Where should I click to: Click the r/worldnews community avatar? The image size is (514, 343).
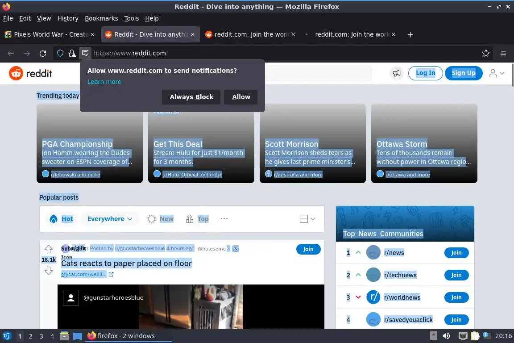(373, 297)
